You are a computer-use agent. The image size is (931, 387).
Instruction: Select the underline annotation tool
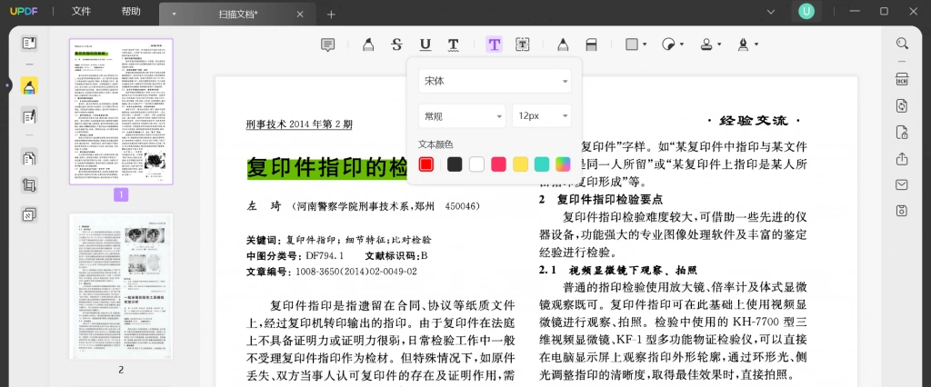tap(425, 45)
